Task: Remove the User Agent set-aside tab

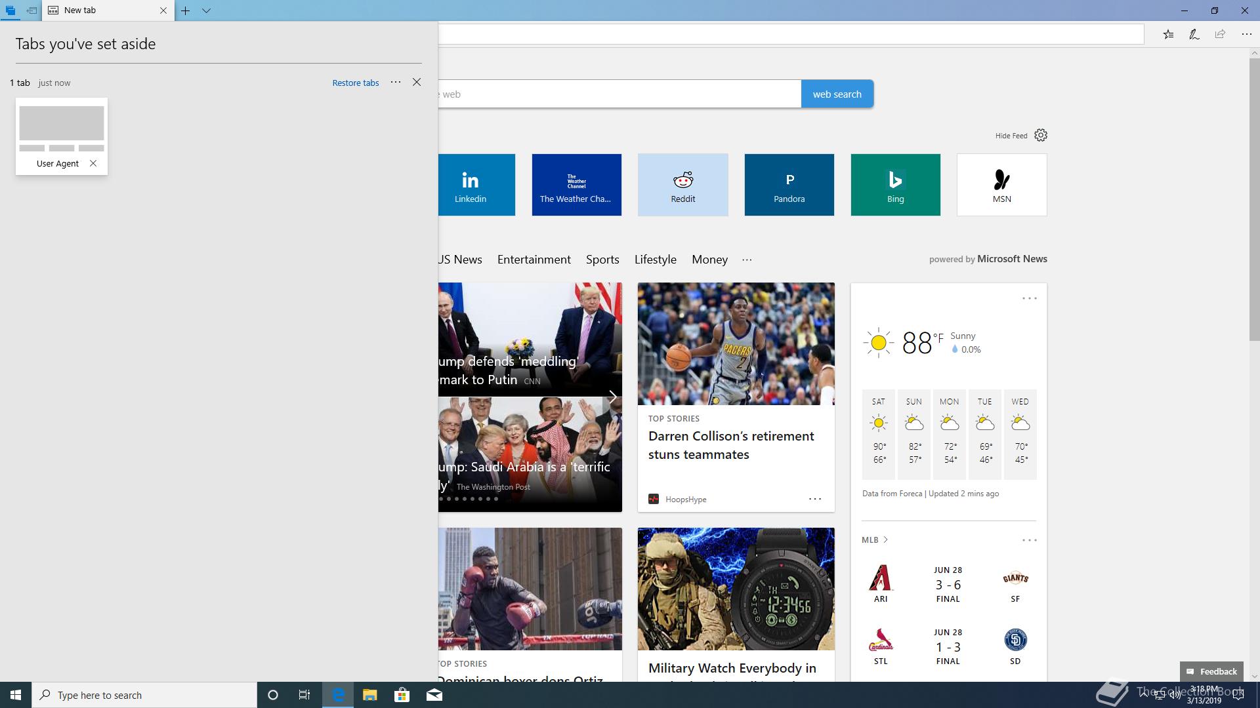Action: point(93,163)
